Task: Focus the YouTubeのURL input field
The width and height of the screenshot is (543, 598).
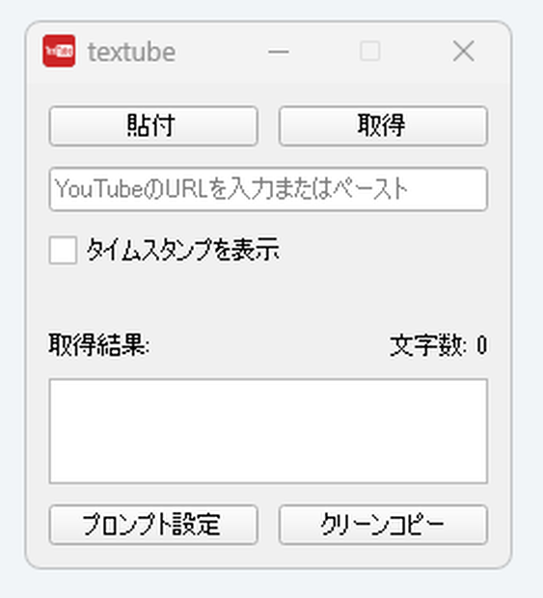Action: (x=268, y=189)
